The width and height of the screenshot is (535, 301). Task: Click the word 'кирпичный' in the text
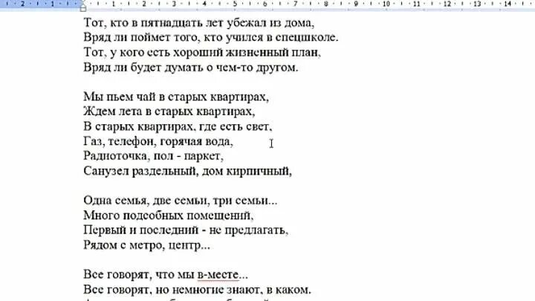tap(259, 172)
